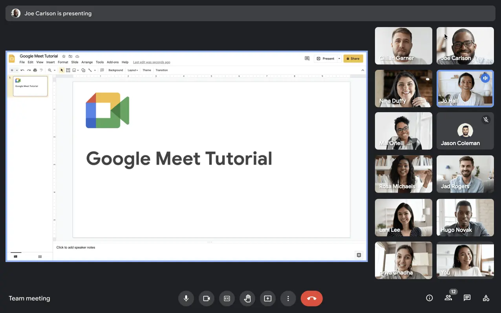This screenshot has height=313, width=501.
Task: Click the move-to-folder icon beside title
Action: coord(70,56)
